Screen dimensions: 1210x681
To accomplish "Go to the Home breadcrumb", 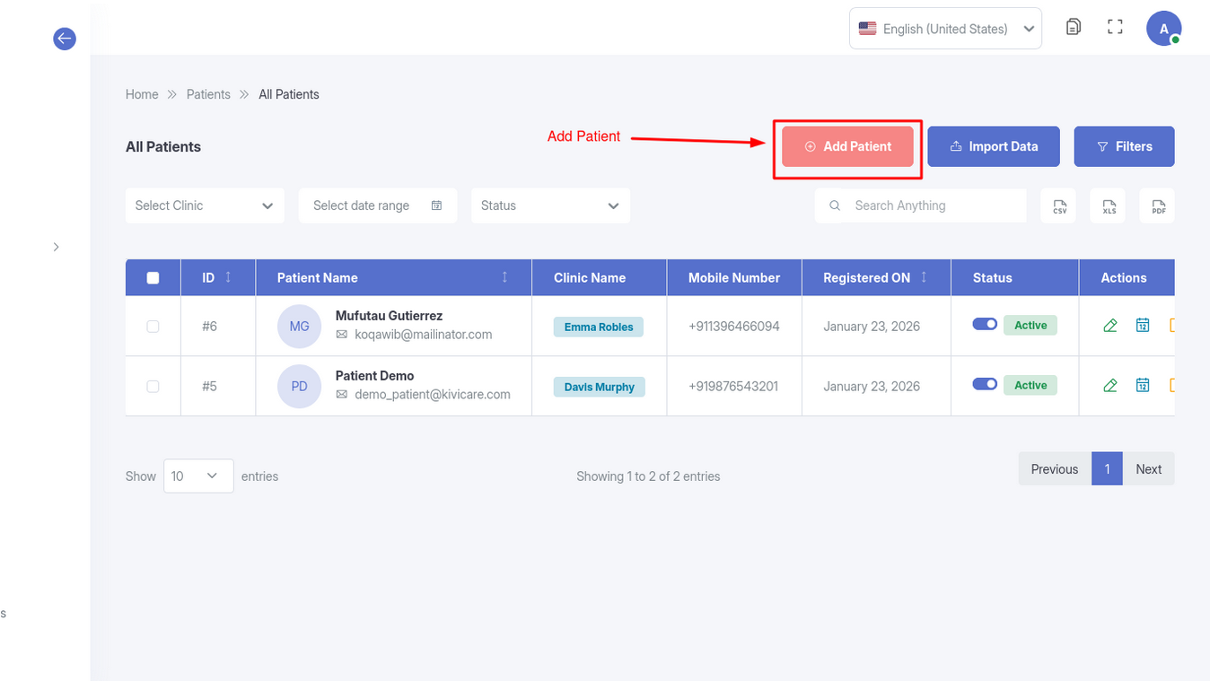I will [142, 94].
